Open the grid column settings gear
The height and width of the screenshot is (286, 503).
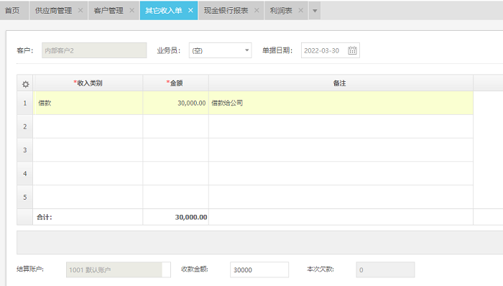pyautogui.click(x=25, y=84)
